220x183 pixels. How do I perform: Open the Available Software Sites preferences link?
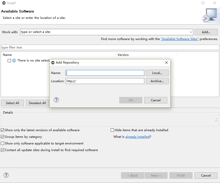pyautogui.click(x=179, y=39)
